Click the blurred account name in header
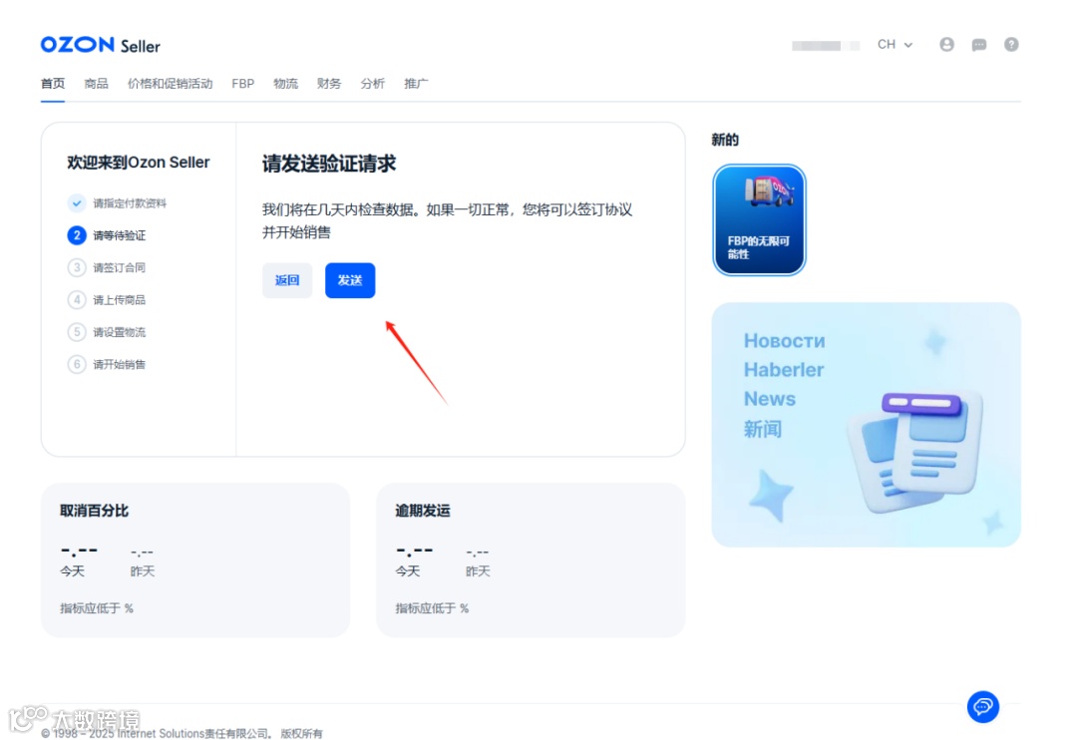This screenshot has height=740, width=1077. tap(826, 45)
